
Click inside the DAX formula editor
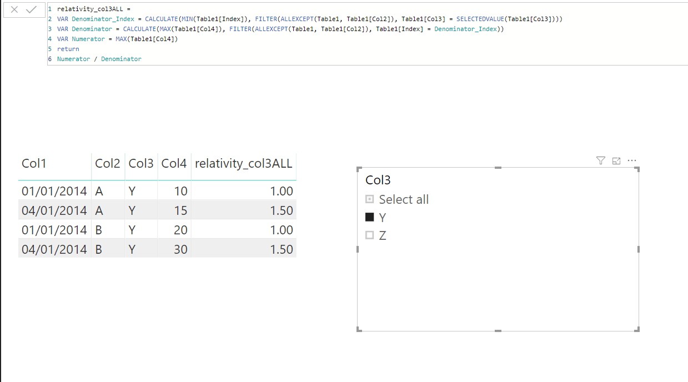point(368,34)
